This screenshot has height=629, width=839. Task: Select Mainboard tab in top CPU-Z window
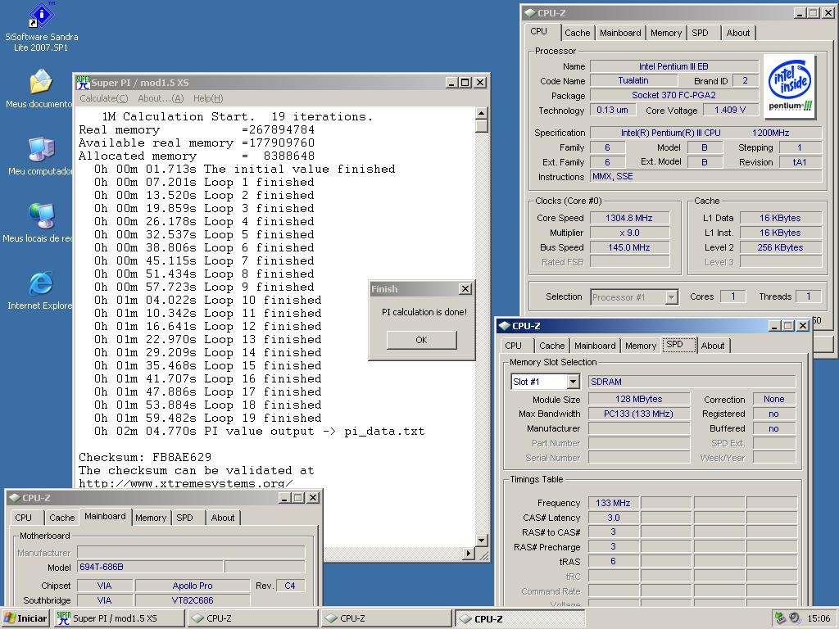pos(620,33)
